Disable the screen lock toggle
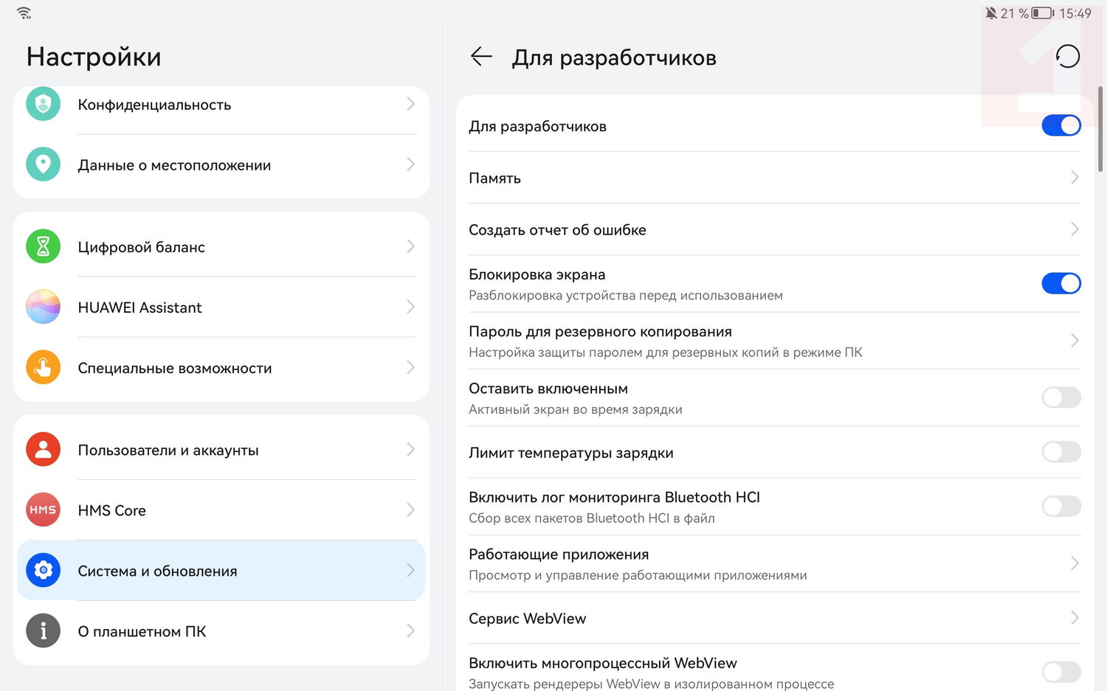The width and height of the screenshot is (1107, 691). [1061, 283]
